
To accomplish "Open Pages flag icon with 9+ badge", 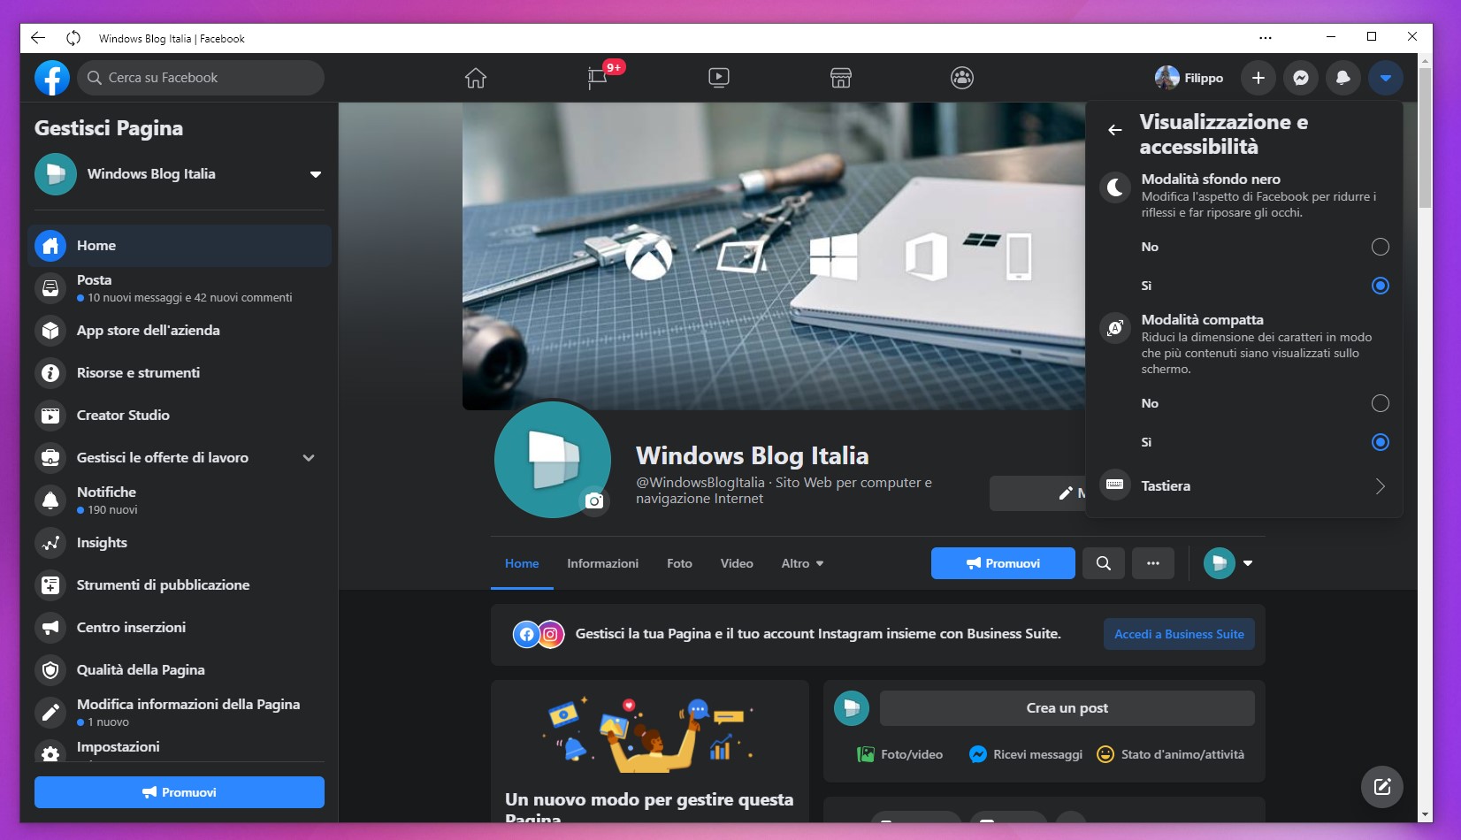I will tap(599, 78).
